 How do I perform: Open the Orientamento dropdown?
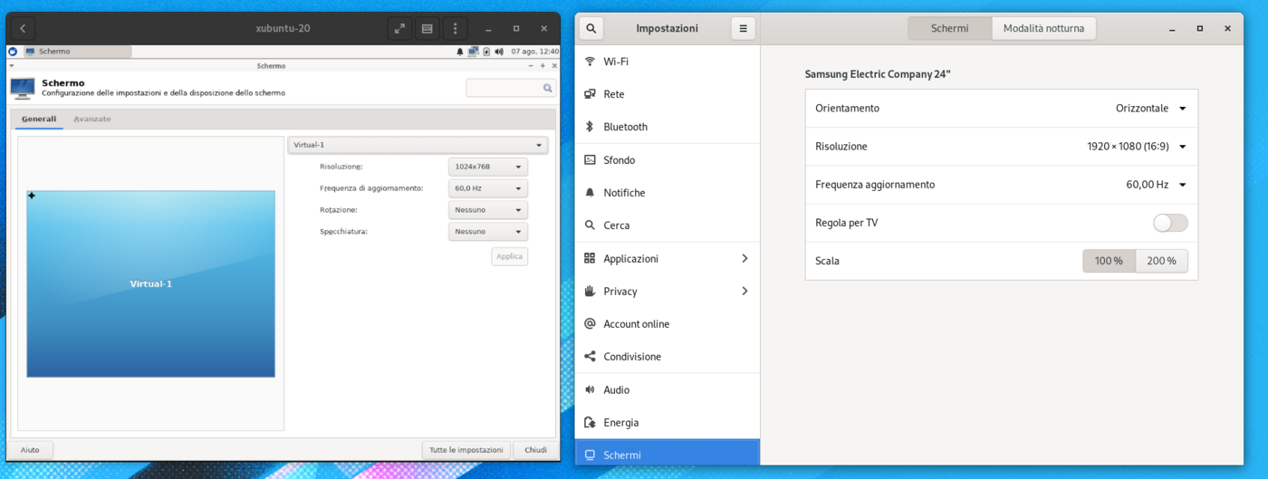pyautogui.click(x=1150, y=109)
